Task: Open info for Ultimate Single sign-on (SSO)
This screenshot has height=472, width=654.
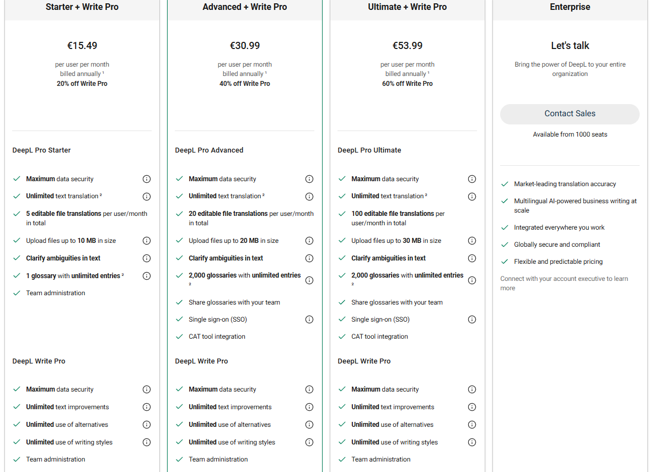Action: click(x=471, y=319)
